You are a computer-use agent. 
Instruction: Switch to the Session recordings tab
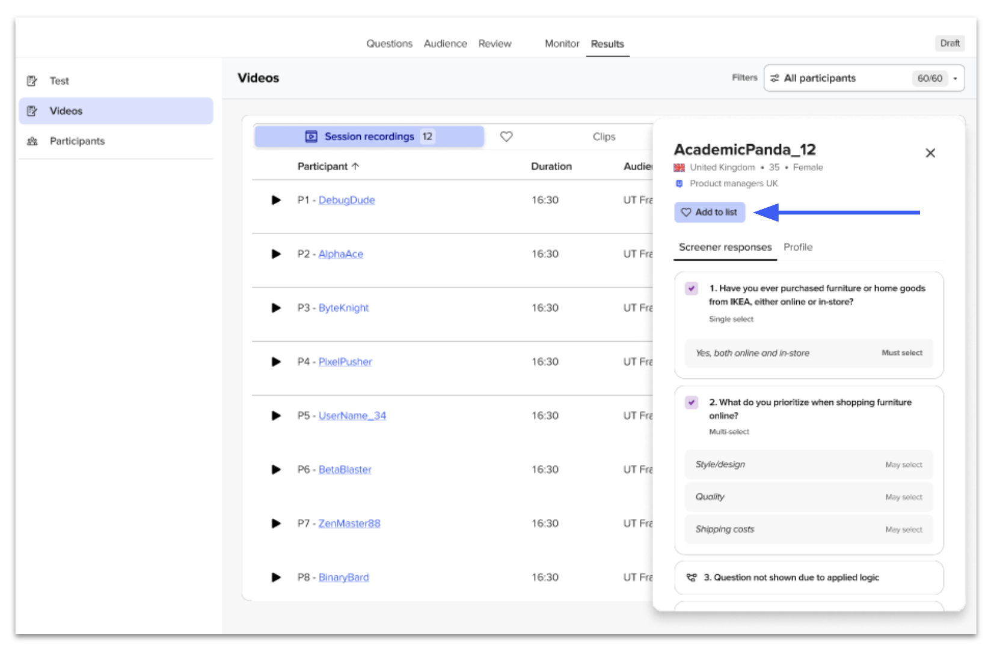pos(369,136)
